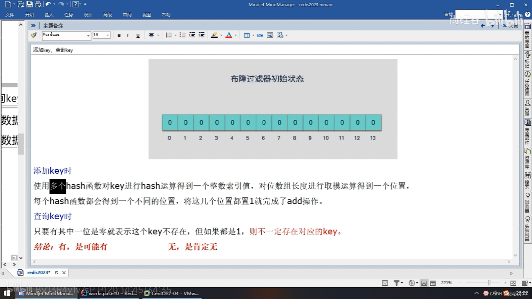Click the insert table icon

(247, 35)
